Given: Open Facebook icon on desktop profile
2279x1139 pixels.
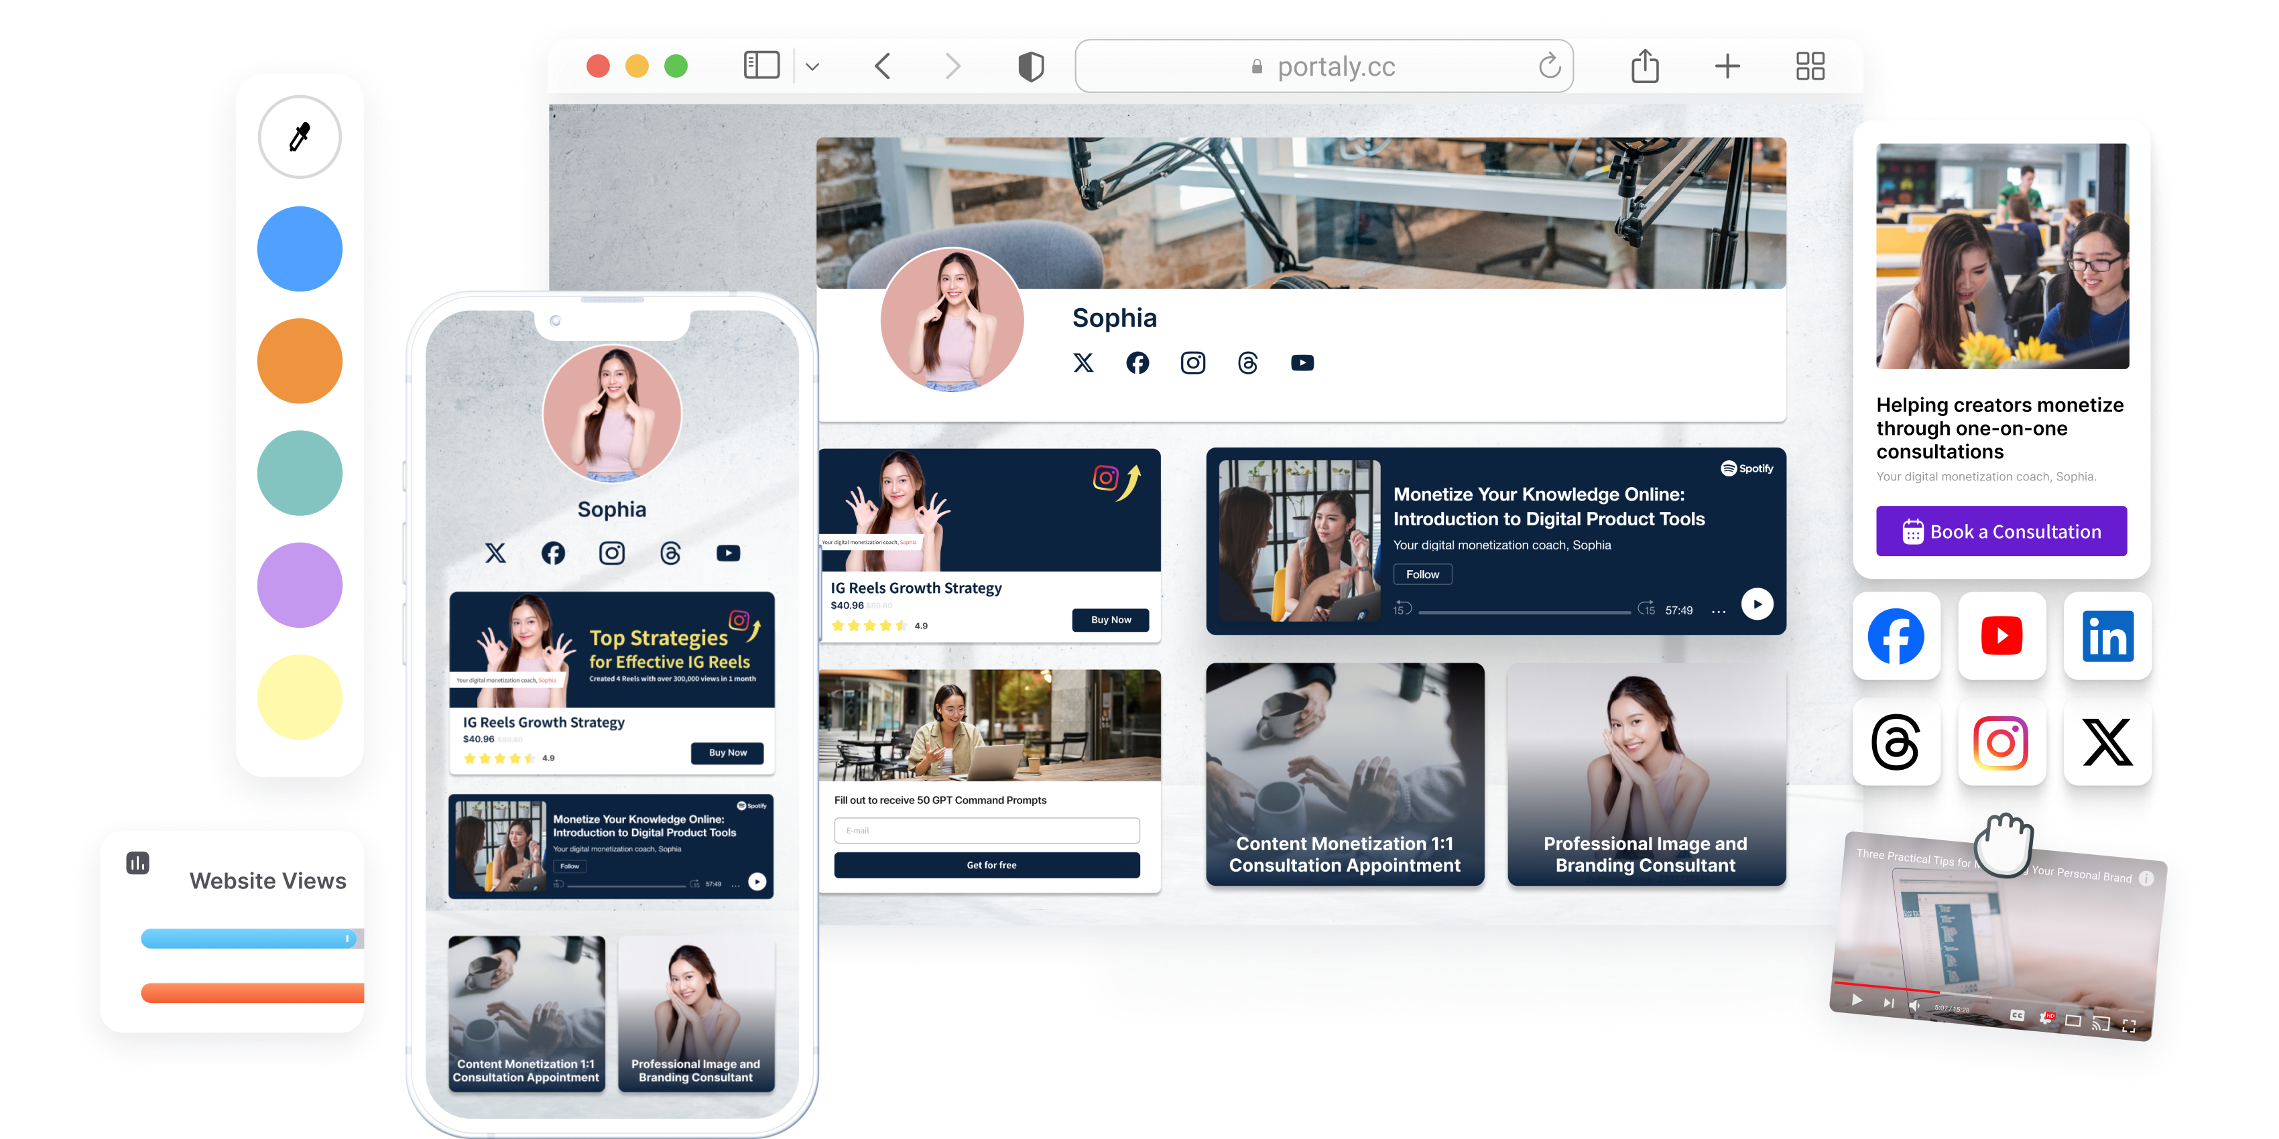Looking at the screenshot, I should (x=1137, y=362).
